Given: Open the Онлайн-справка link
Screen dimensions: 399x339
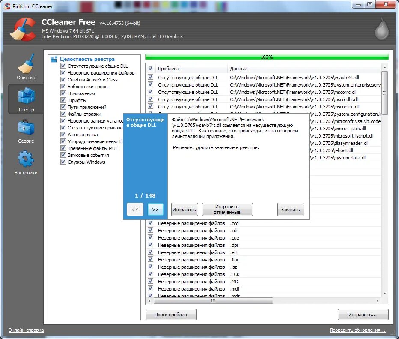Looking at the screenshot, I should click(x=26, y=330).
